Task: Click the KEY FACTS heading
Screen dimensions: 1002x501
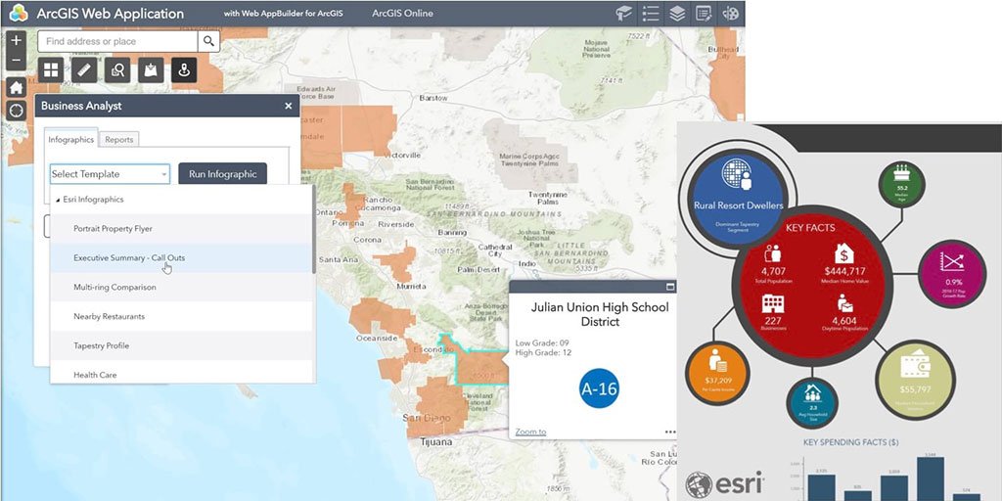Action: coord(810,227)
